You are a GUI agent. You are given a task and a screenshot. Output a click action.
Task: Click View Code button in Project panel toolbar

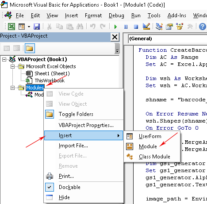click(7, 48)
